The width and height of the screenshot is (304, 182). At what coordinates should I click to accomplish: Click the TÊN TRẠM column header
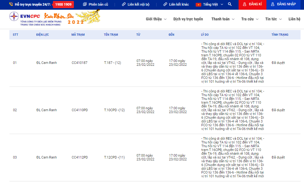coord(111,34)
